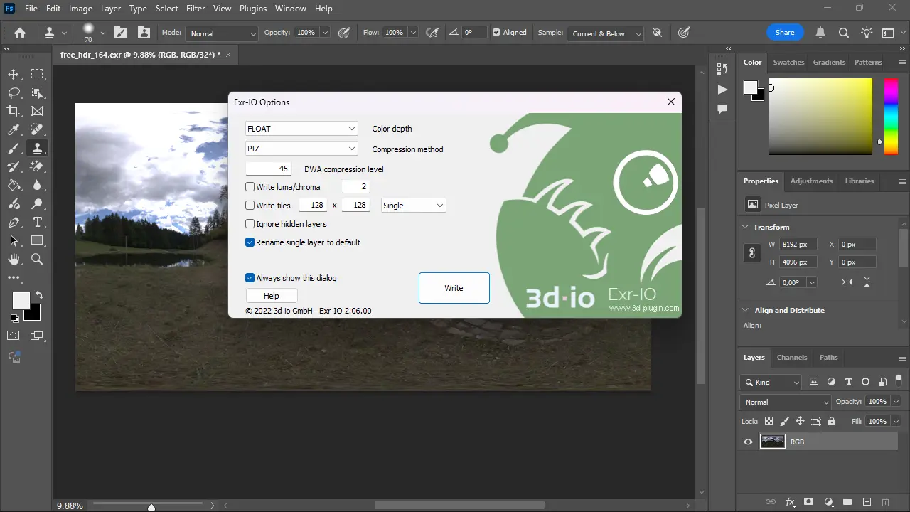Viewport: 910px width, 512px height.
Task: Open the Filter menu
Action: 196,9
